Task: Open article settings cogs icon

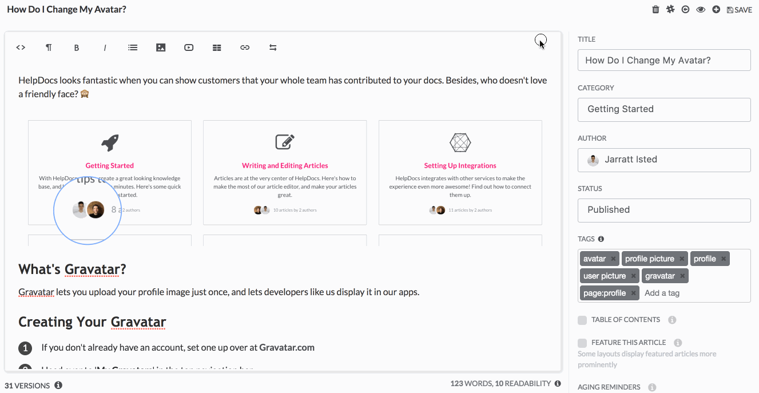Action: (x=670, y=10)
